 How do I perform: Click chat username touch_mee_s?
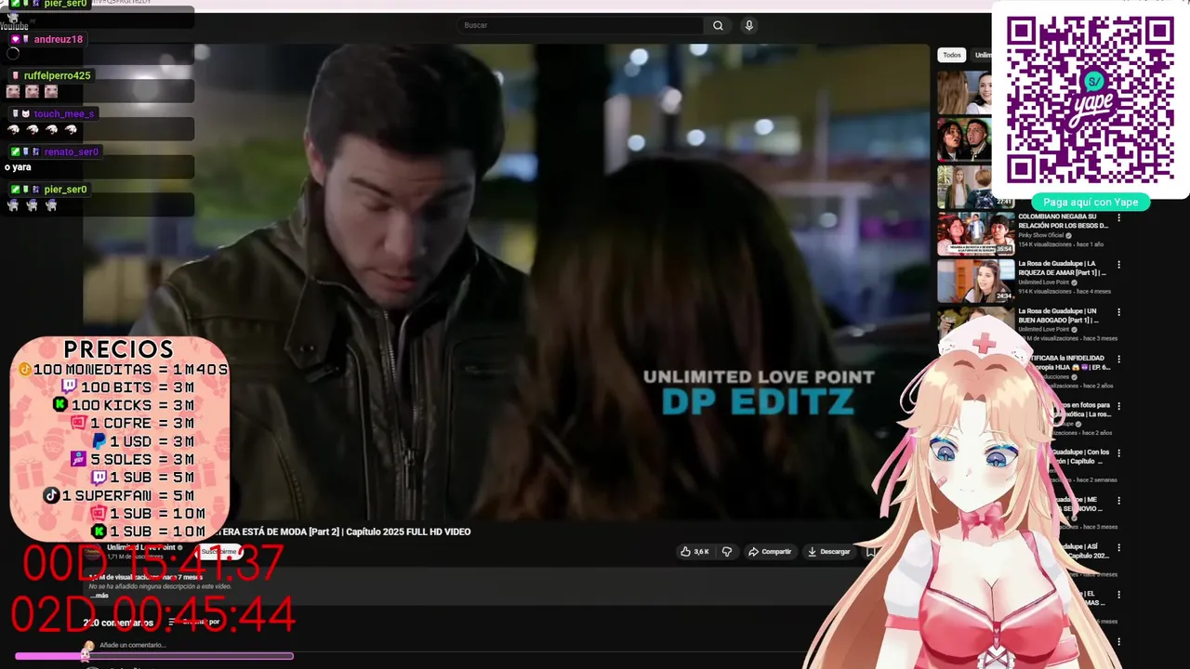(64, 113)
